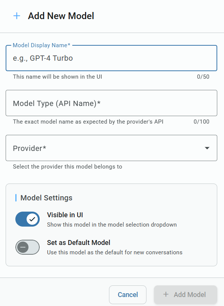Click the Add Model button

pos(185,295)
